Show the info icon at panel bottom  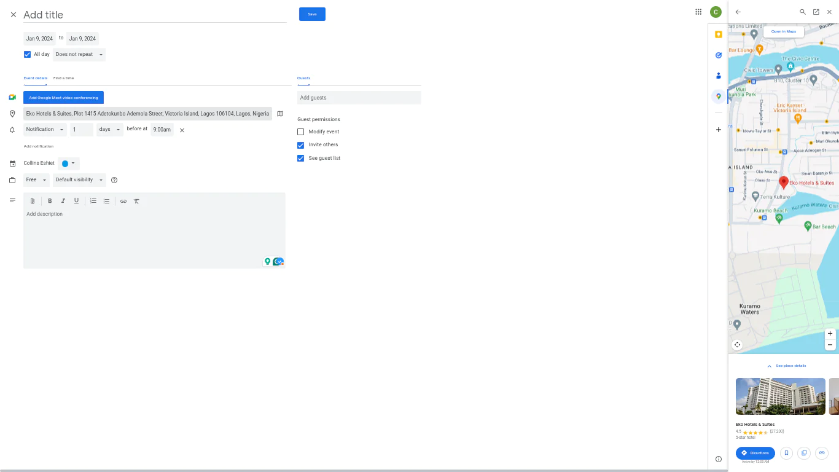click(x=719, y=459)
